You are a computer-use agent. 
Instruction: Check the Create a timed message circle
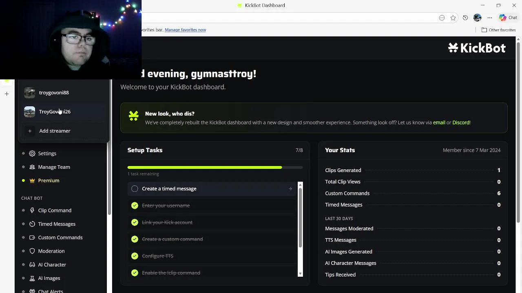(135, 188)
